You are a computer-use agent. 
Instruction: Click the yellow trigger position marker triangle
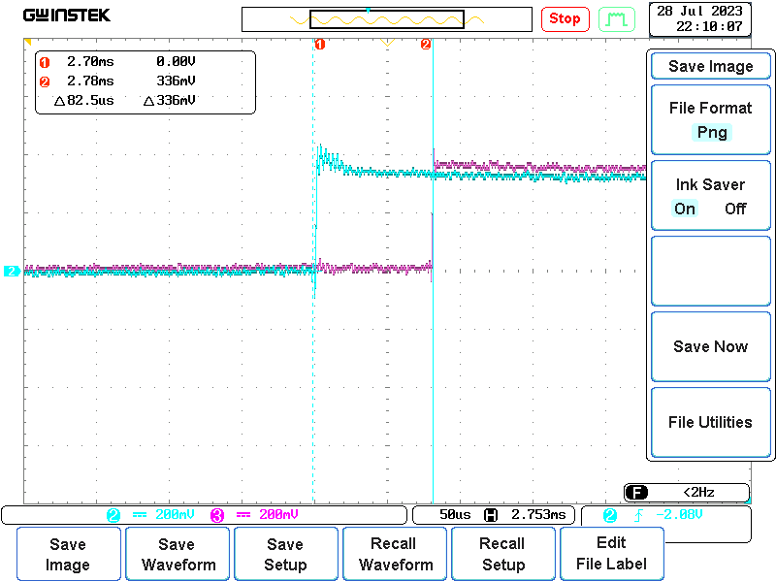click(387, 44)
